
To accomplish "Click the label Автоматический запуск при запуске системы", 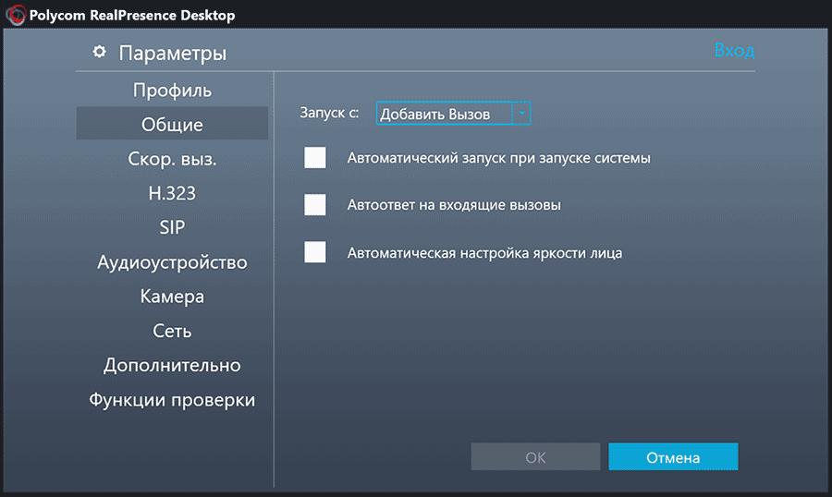I will [x=499, y=158].
